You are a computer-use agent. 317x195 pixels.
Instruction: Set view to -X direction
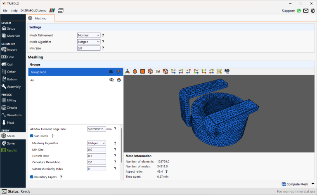(x=173, y=71)
